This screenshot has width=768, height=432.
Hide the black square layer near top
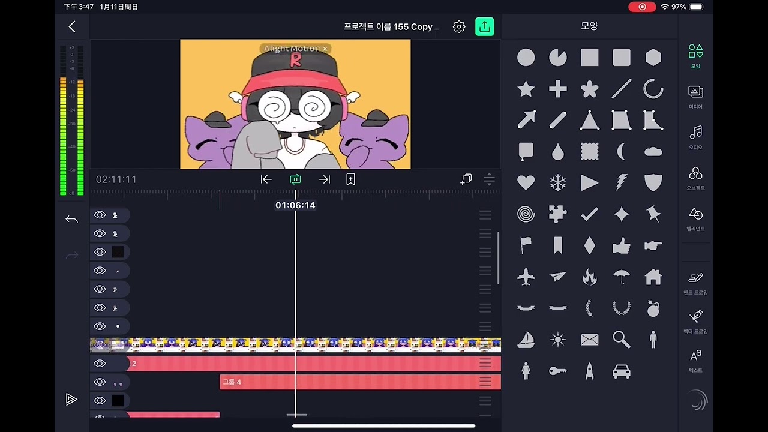coord(100,252)
